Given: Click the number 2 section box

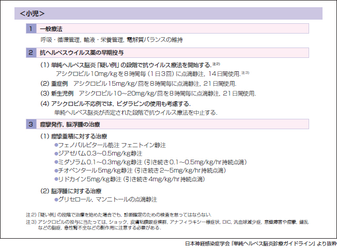Looking at the screenshot, I should point(31,53).
